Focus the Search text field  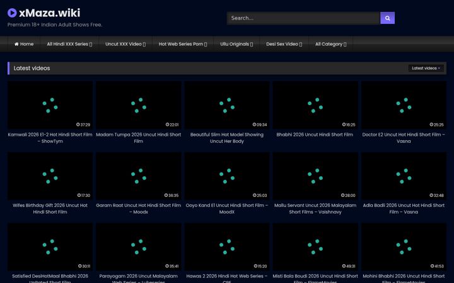pos(303,18)
